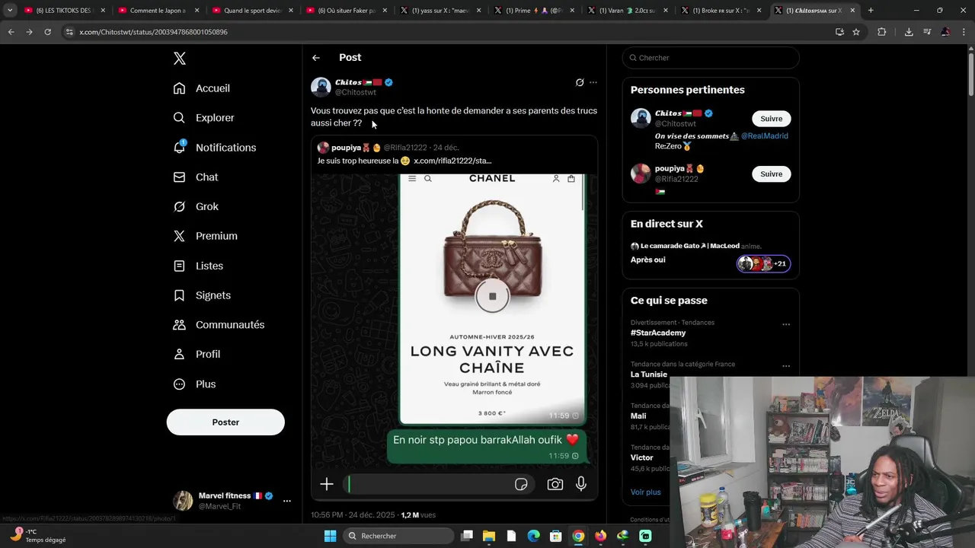Switch to LES TIKTOKS DES browser tab
Image resolution: width=975 pixels, height=548 pixels.
tap(65, 11)
